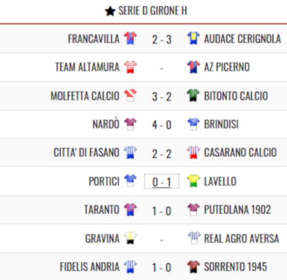The width and height of the screenshot is (287, 280).
Task: Open the Francavilla 2 - 3 match result
Action: (162, 39)
